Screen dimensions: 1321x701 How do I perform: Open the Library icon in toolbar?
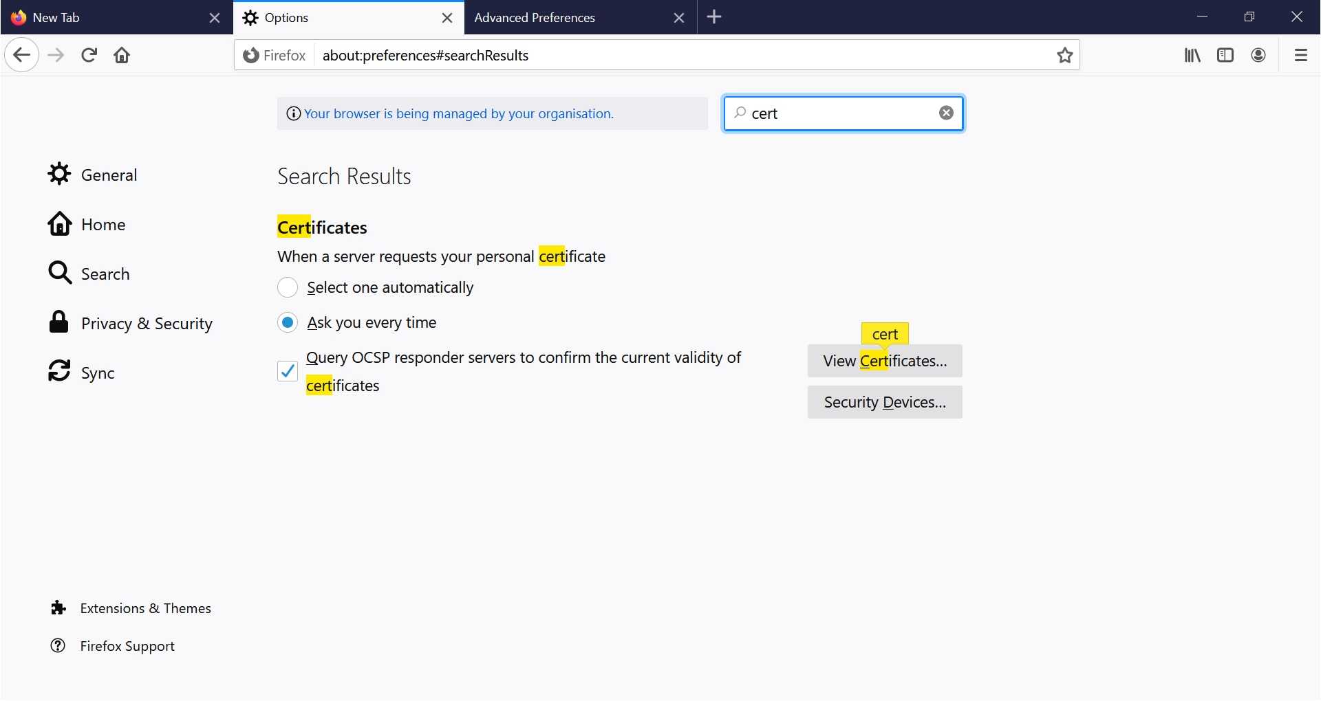1192,55
